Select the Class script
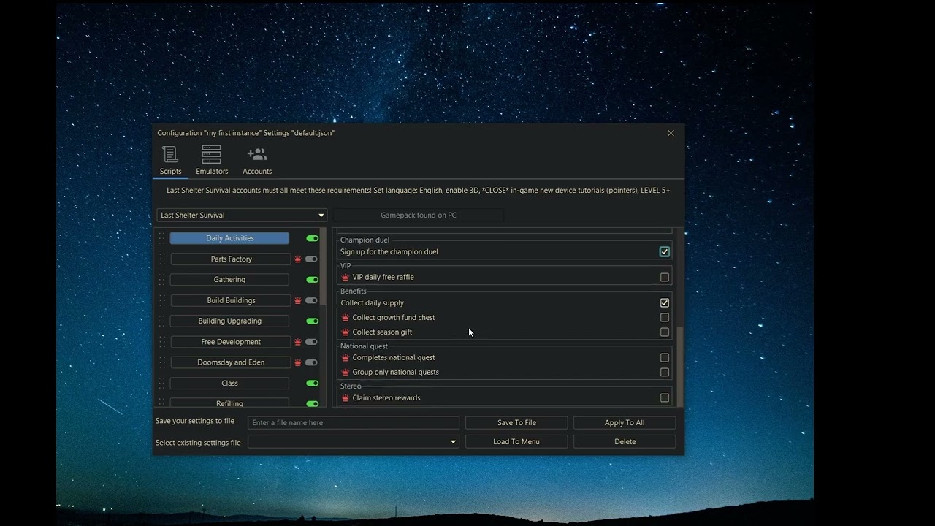The height and width of the screenshot is (526, 935). click(229, 383)
